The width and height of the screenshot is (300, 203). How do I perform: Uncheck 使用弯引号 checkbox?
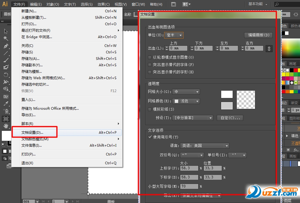(150, 137)
